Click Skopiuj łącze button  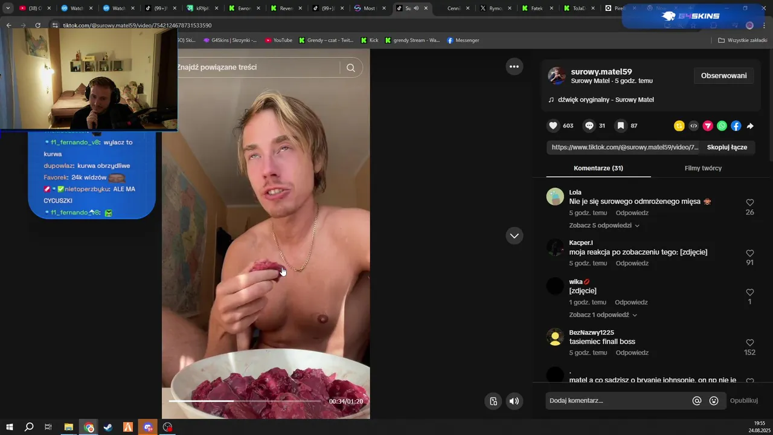(727, 147)
